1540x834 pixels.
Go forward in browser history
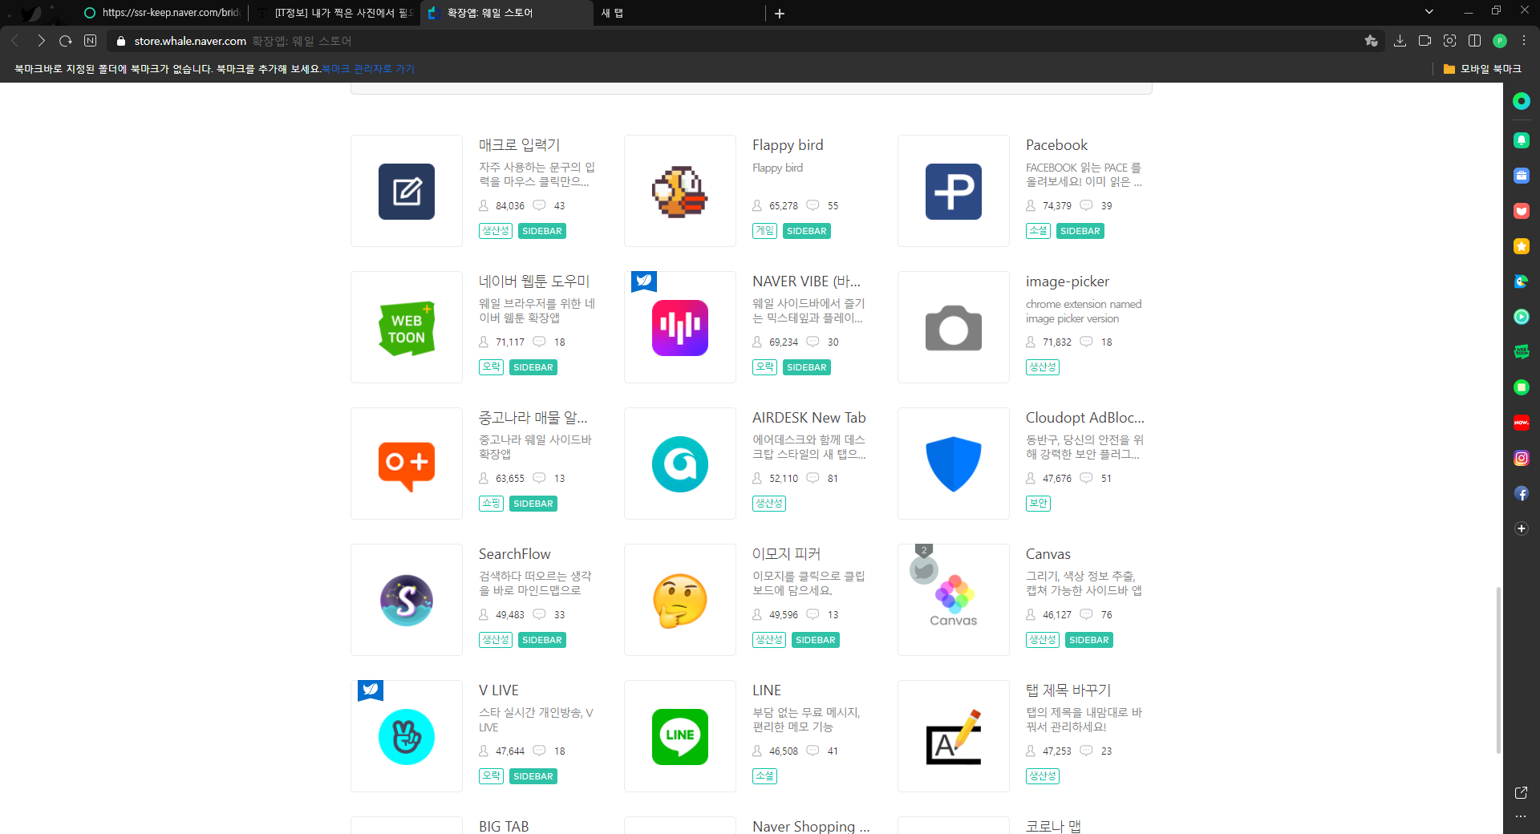(41, 41)
